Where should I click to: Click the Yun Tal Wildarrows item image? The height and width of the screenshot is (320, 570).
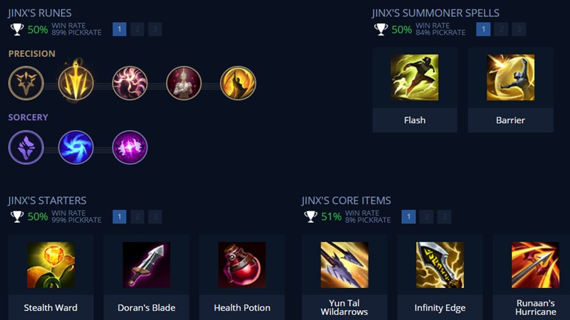344,265
